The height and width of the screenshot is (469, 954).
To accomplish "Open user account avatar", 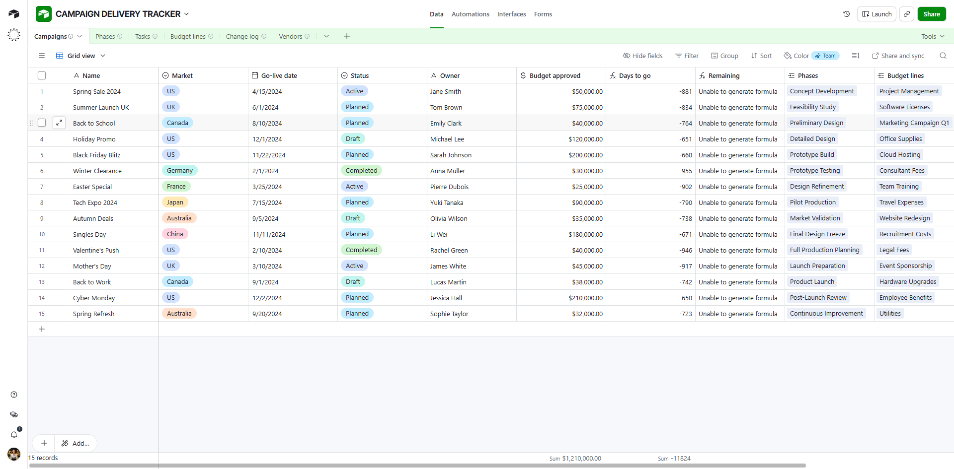I will [x=14, y=454].
